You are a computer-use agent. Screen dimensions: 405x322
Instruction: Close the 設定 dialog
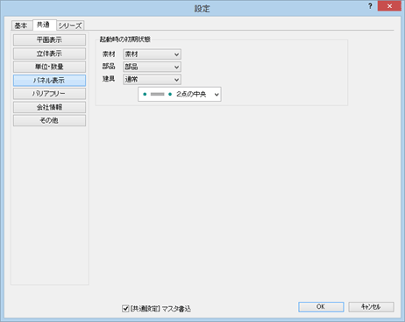[x=389, y=6]
